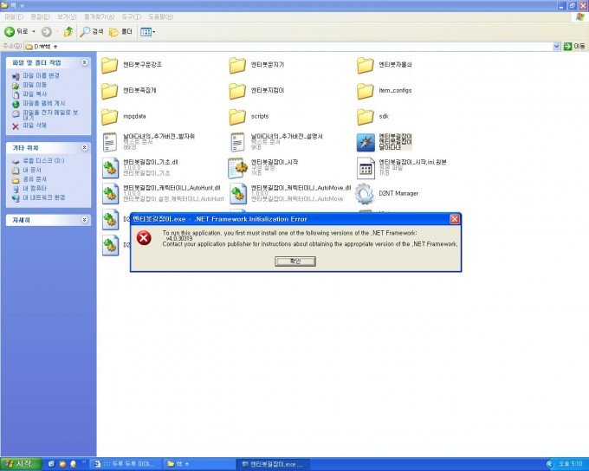Switch to the 핵 folder taskbar button
589x471 pixels.
coord(197,465)
